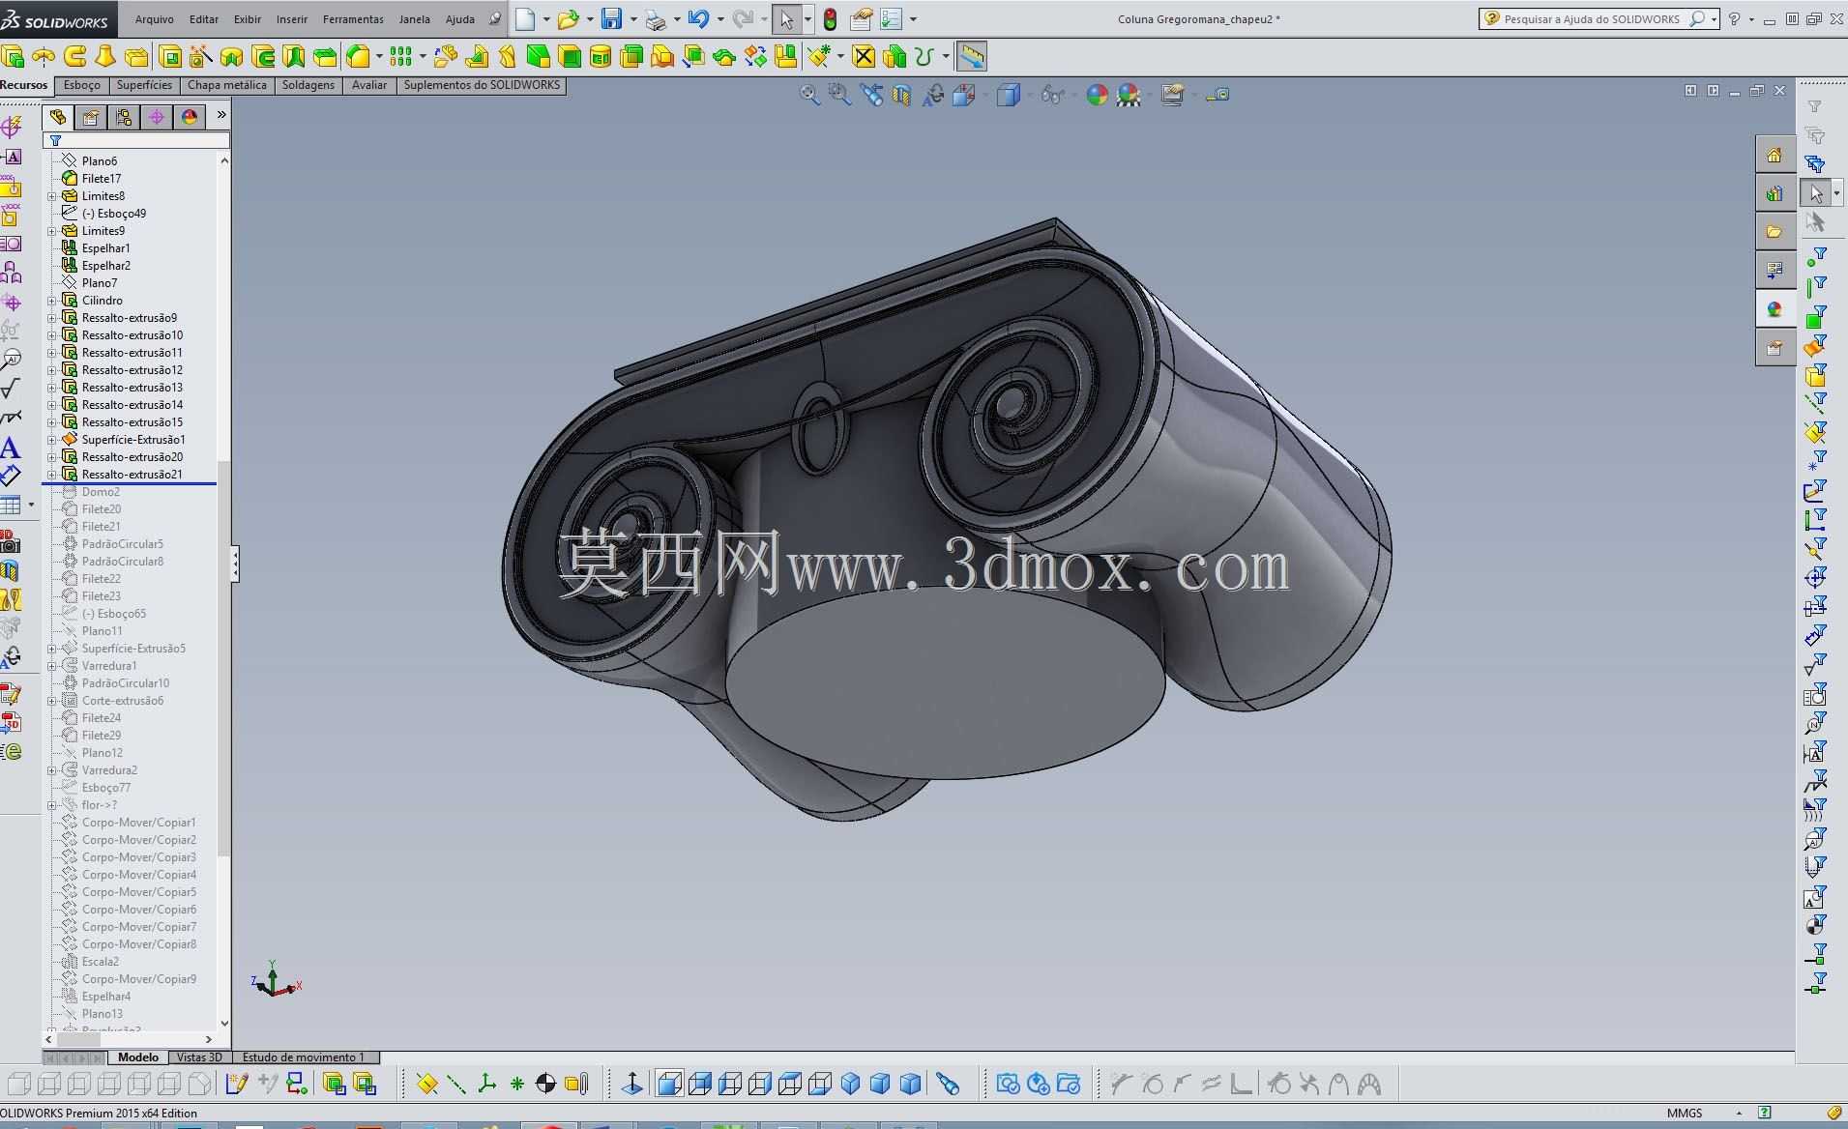Expand the Cilindro feature node
1848x1129 pixels.
tap(52, 301)
